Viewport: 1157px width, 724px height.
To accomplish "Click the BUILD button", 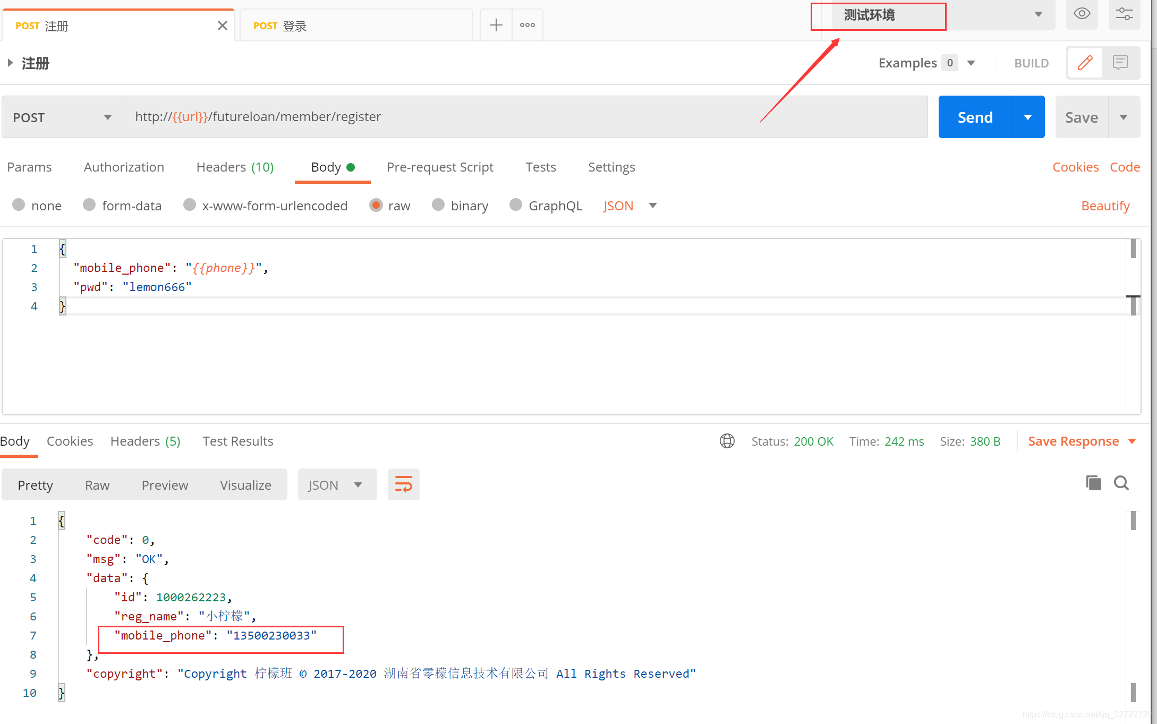I will (x=1031, y=63).
